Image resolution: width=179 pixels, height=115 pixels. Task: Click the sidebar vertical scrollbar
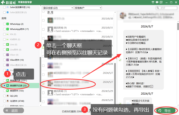pyautogui.click(x=40, y=79)
